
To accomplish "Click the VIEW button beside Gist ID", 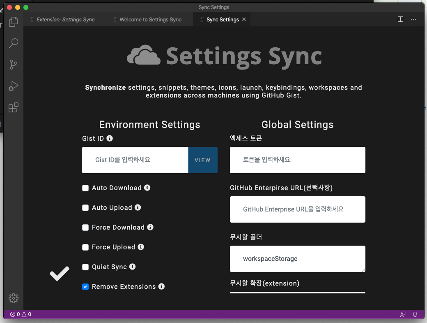I will [x=202, y=160].
